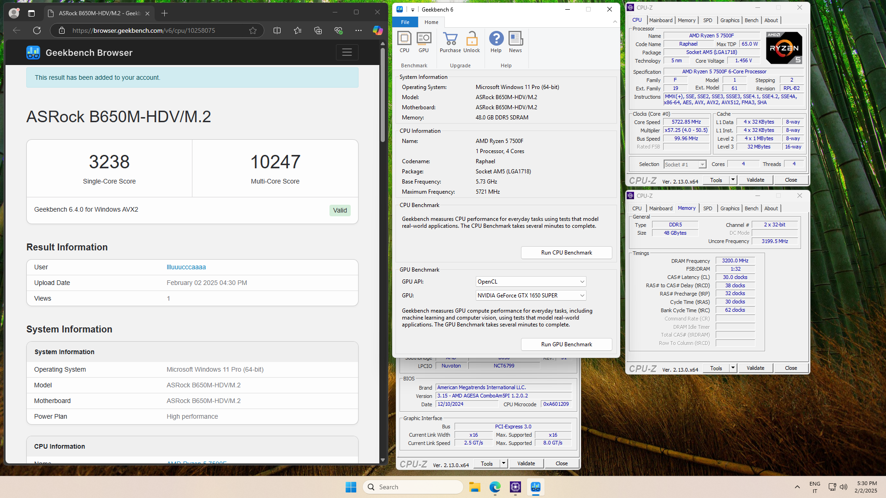
Task: Open the Copilot icon in Edge
Action: [377, 30]
